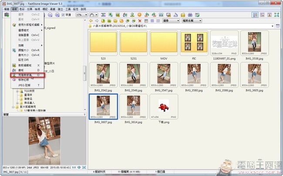Open the 效果 Effects menu
This screenshot has height=176, width=283.
30,9
